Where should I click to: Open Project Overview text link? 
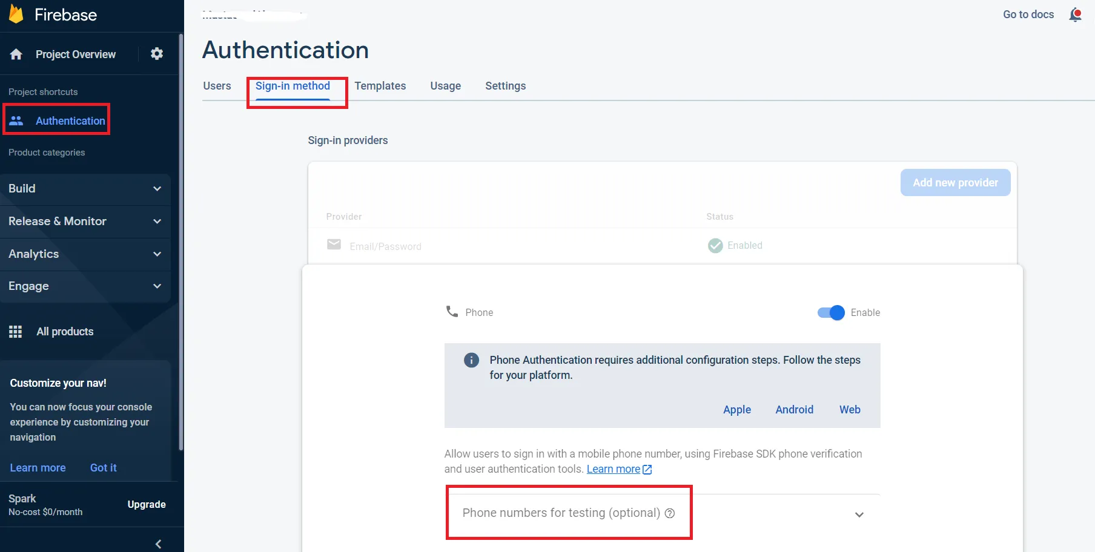(x=76, y=54)
